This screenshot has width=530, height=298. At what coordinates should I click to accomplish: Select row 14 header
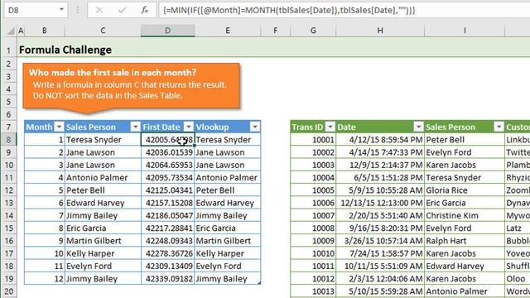click(8, 215)
